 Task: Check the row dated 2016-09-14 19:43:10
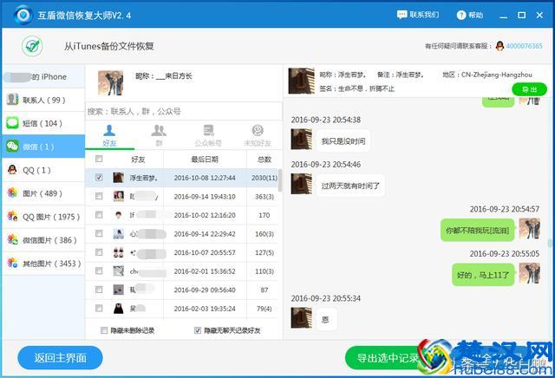[x=99, y=196]
